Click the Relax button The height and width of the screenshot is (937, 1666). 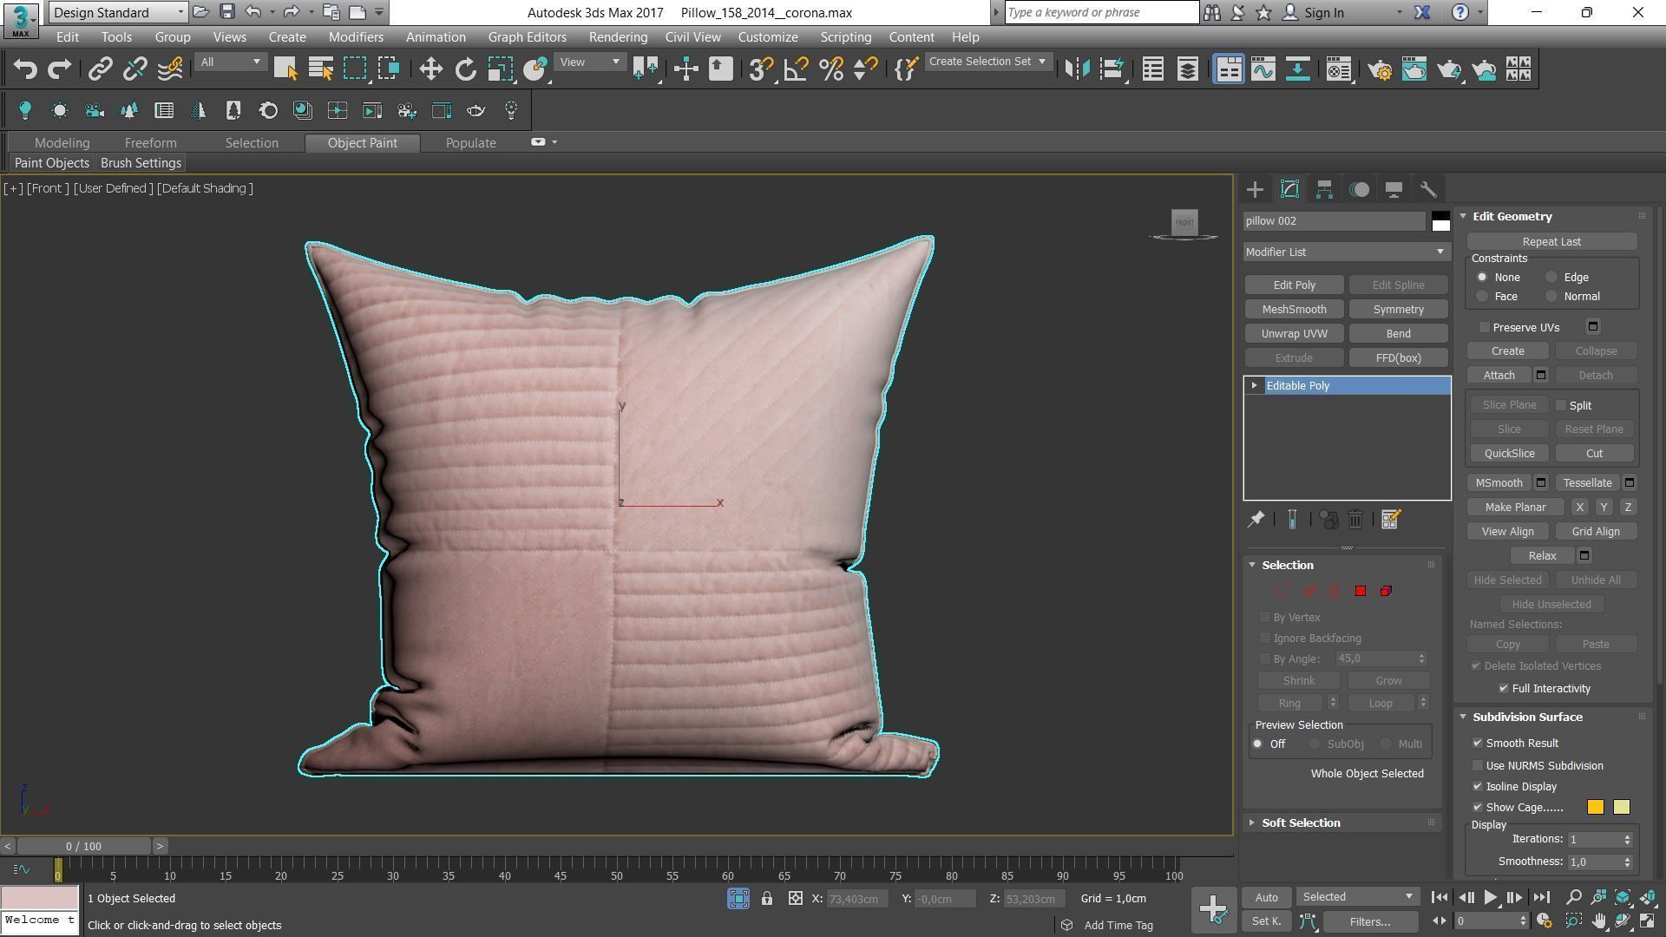point(1542,556)
